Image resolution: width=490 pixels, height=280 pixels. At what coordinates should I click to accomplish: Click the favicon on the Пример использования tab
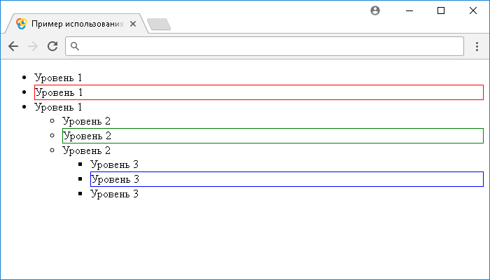pos(21,23)
